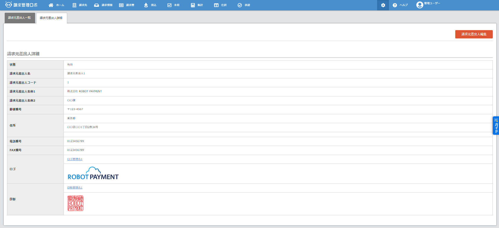Open 消込 download icon
The image size is (499, 228).
(x=146, y=5)
